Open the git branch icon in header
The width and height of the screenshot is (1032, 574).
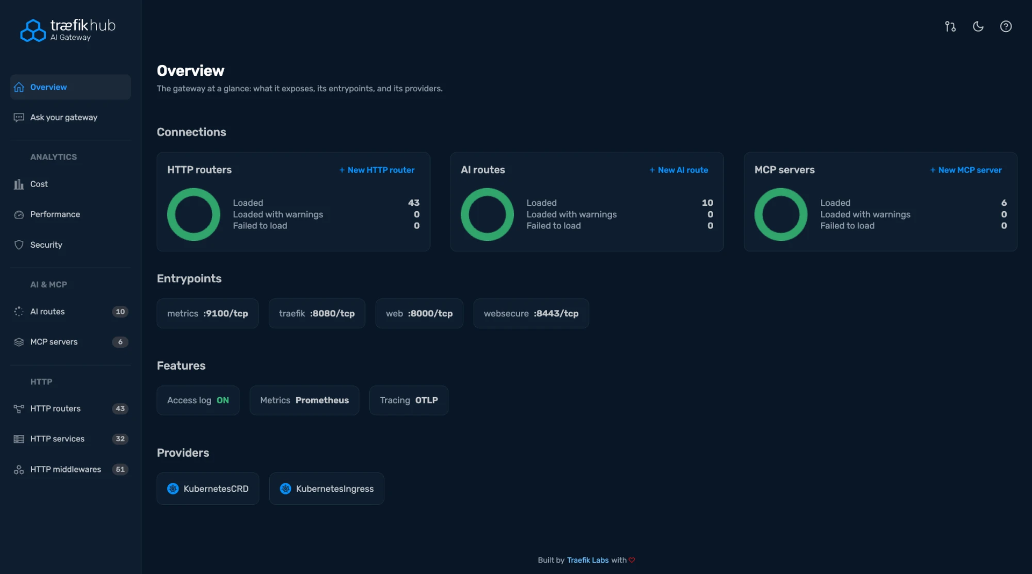point(950,26)
